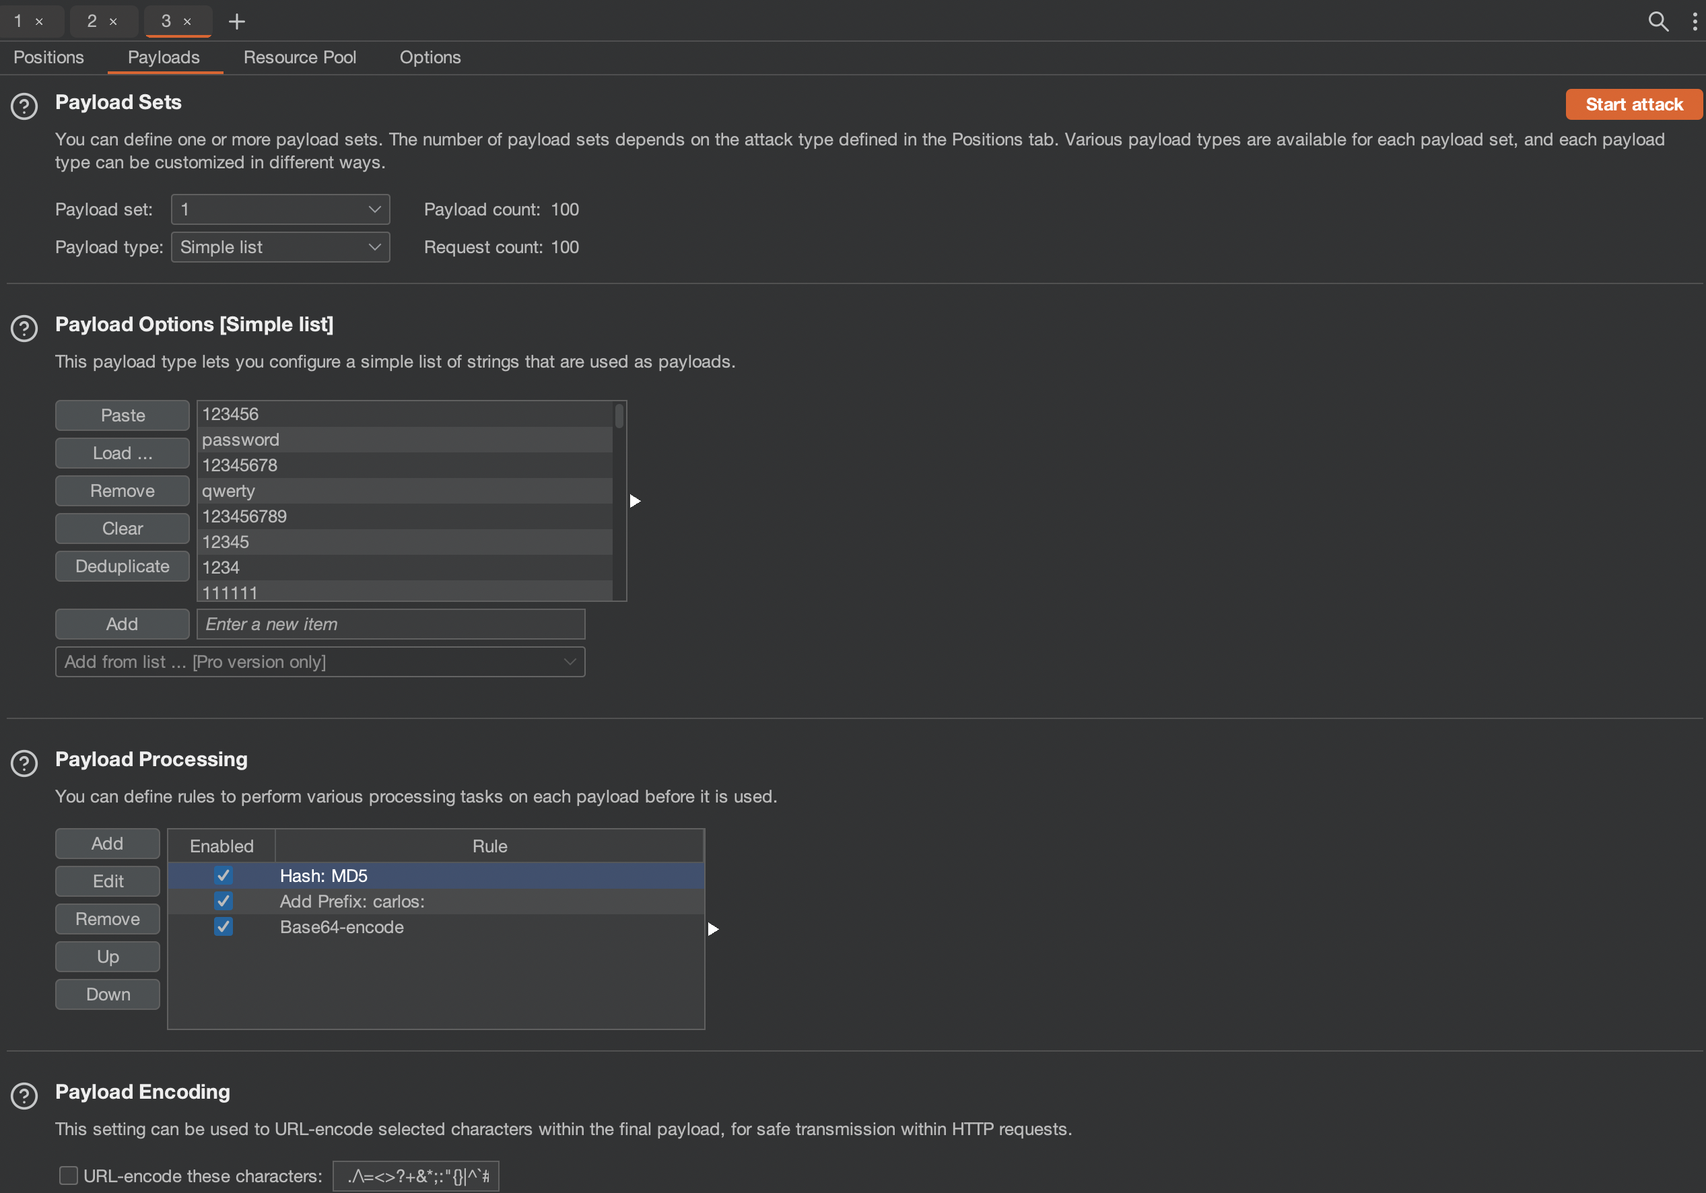Click the Enter a new item field
The height and width of the screenshot is (1193, 1706).
click(390, 624)
